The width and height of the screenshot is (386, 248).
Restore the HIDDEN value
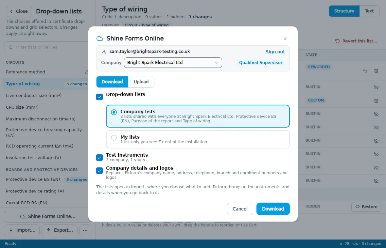pyautogui.click(x=366, y=207)
